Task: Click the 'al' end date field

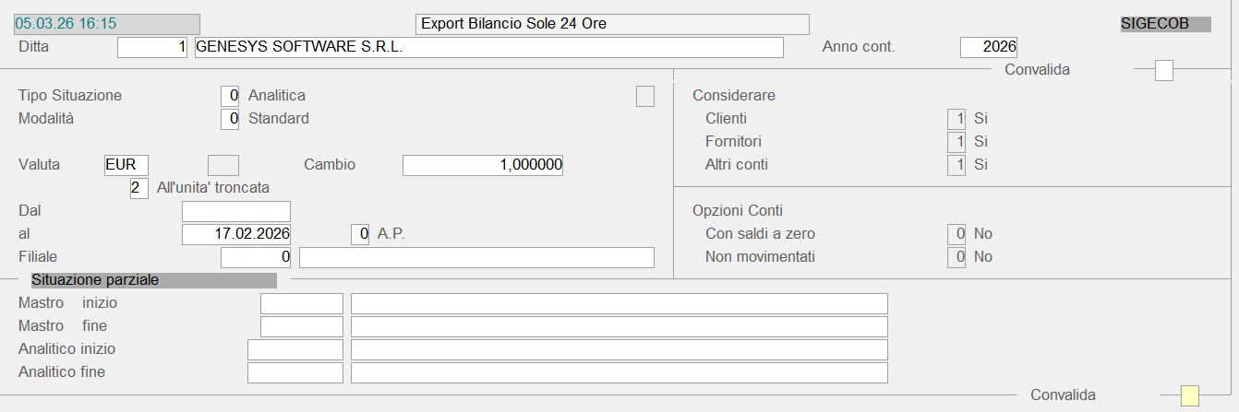Action: click(x=236, y=234)
